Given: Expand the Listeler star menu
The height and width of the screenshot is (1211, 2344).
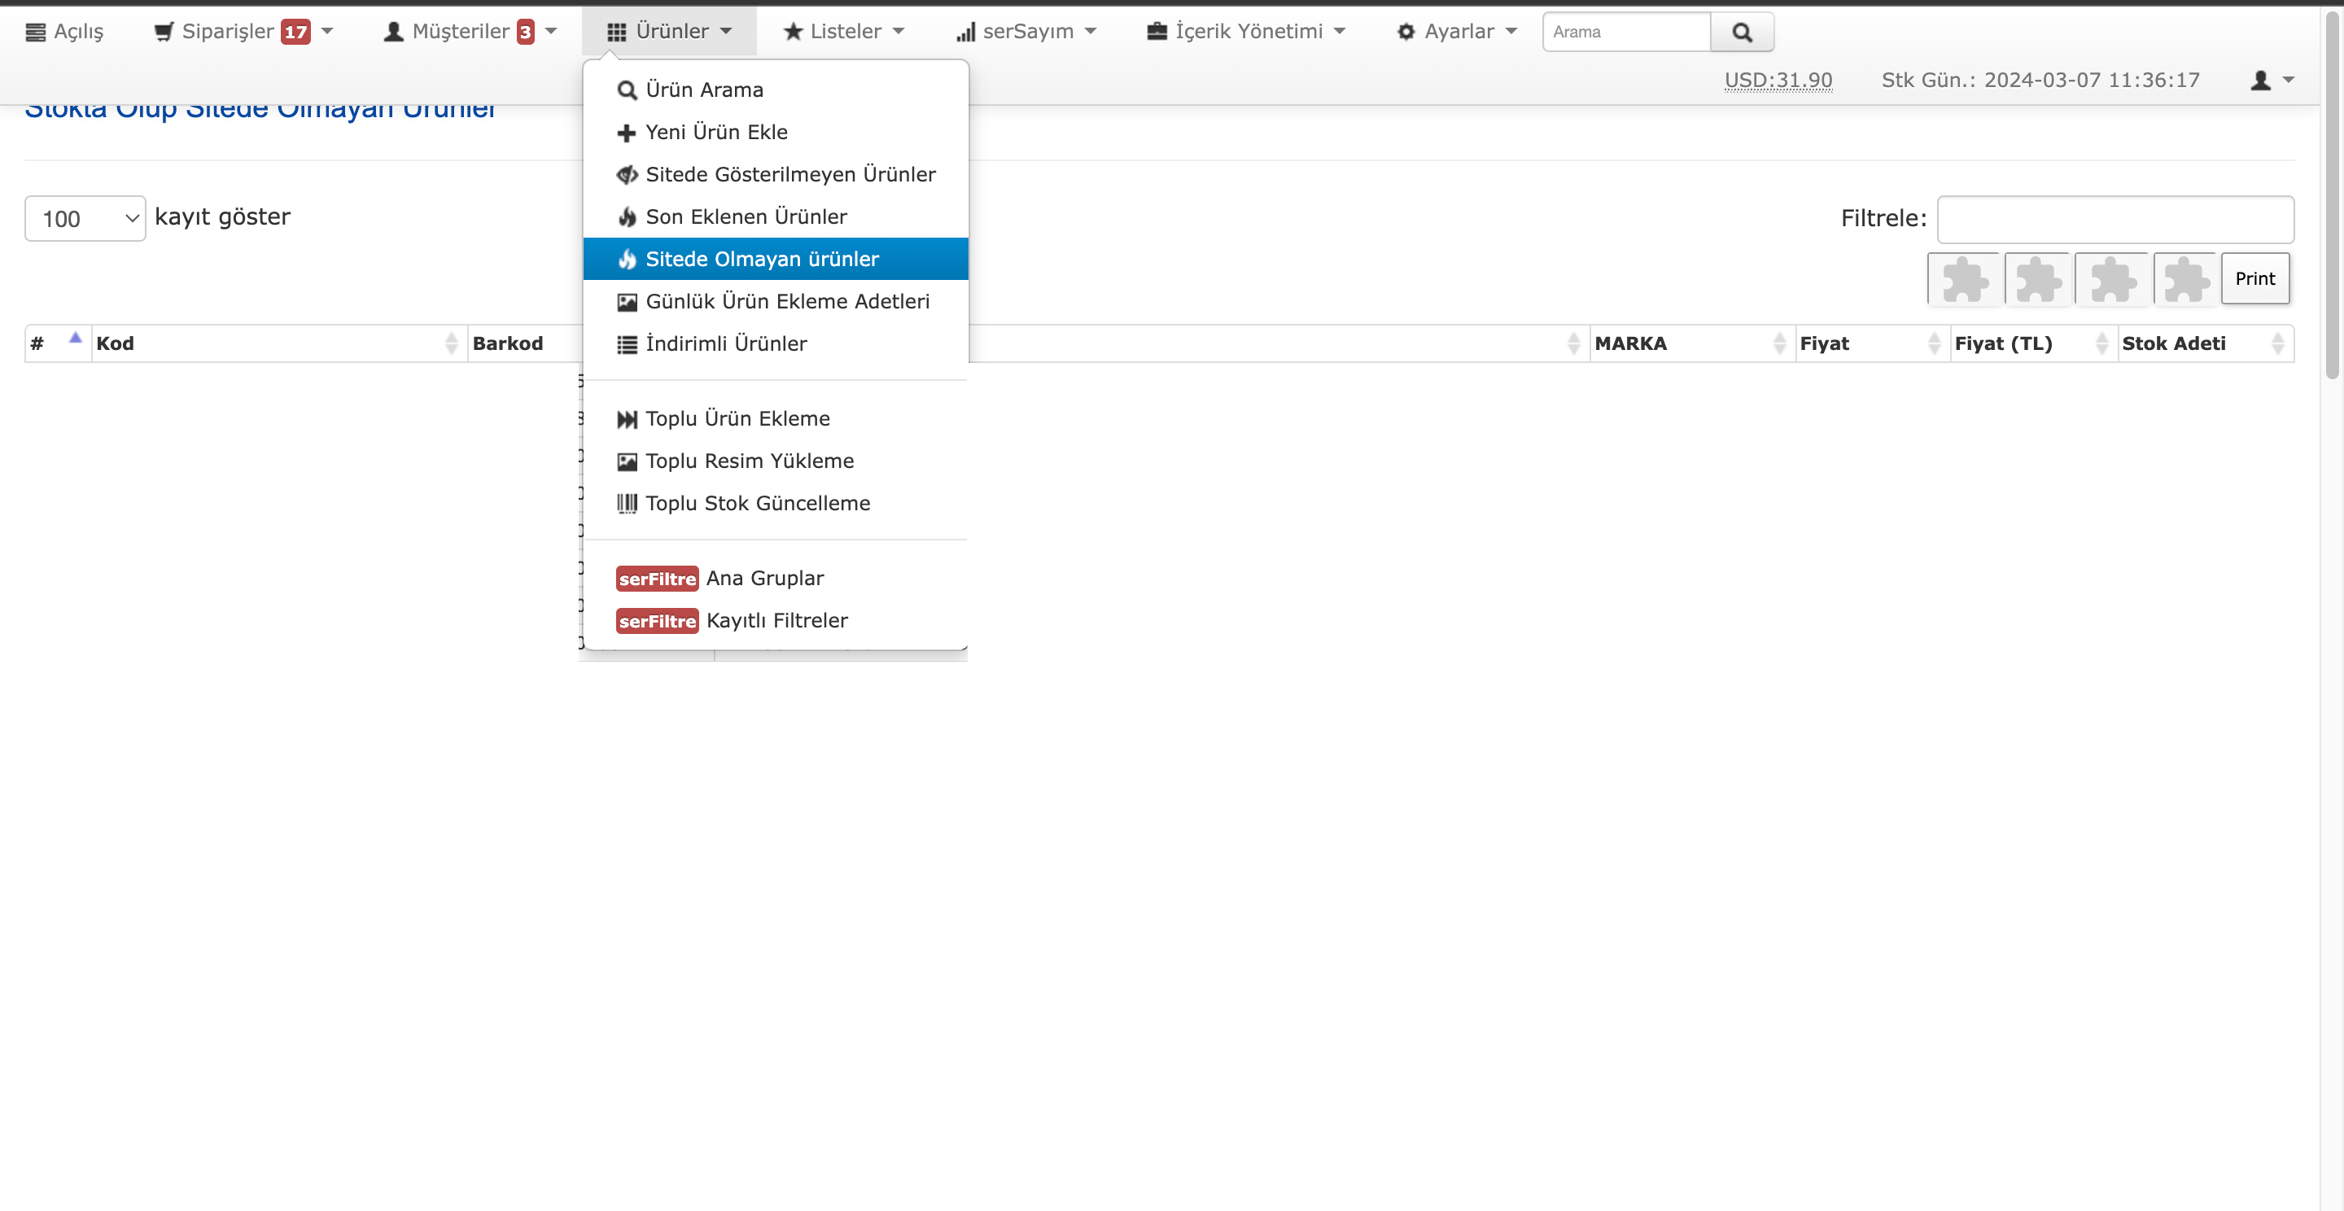Looking at the screenshot, I should (843, 32).
